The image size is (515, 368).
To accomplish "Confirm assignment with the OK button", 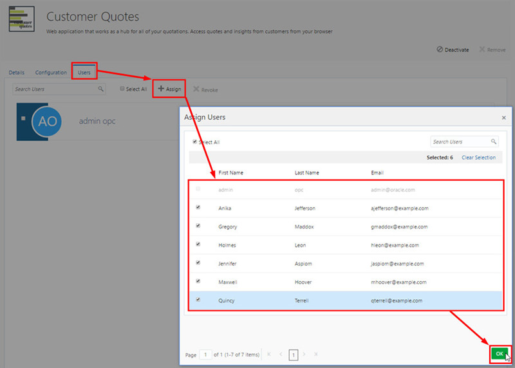I will click(x=500, y=354).
